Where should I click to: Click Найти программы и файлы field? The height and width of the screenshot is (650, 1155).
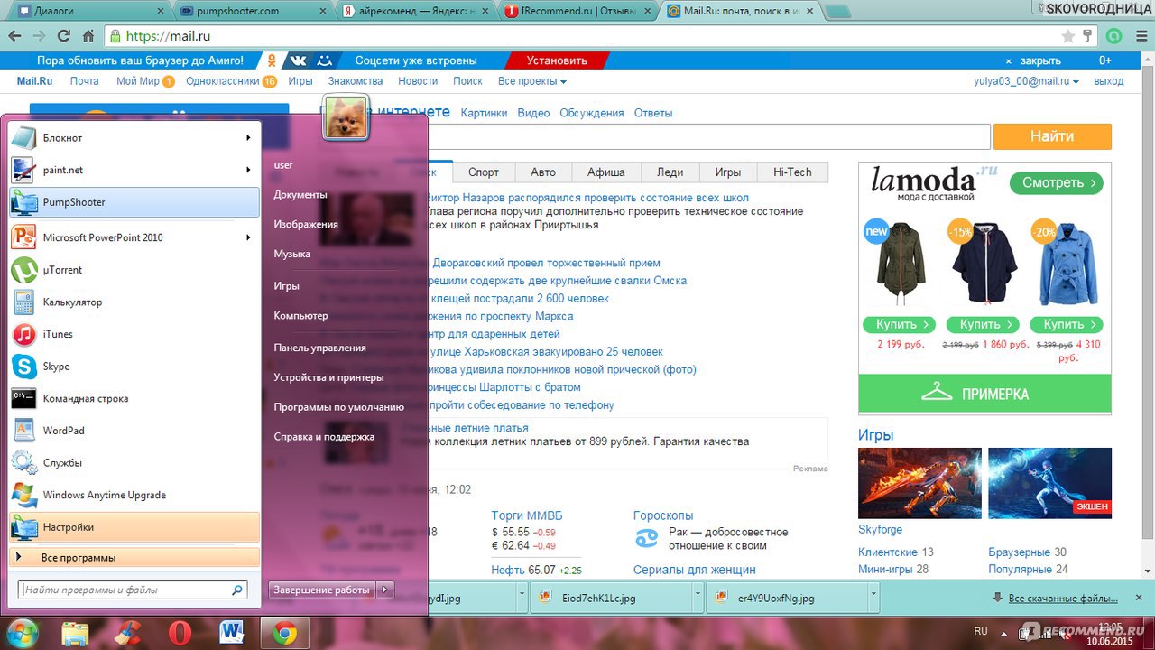tap(133, 590)
